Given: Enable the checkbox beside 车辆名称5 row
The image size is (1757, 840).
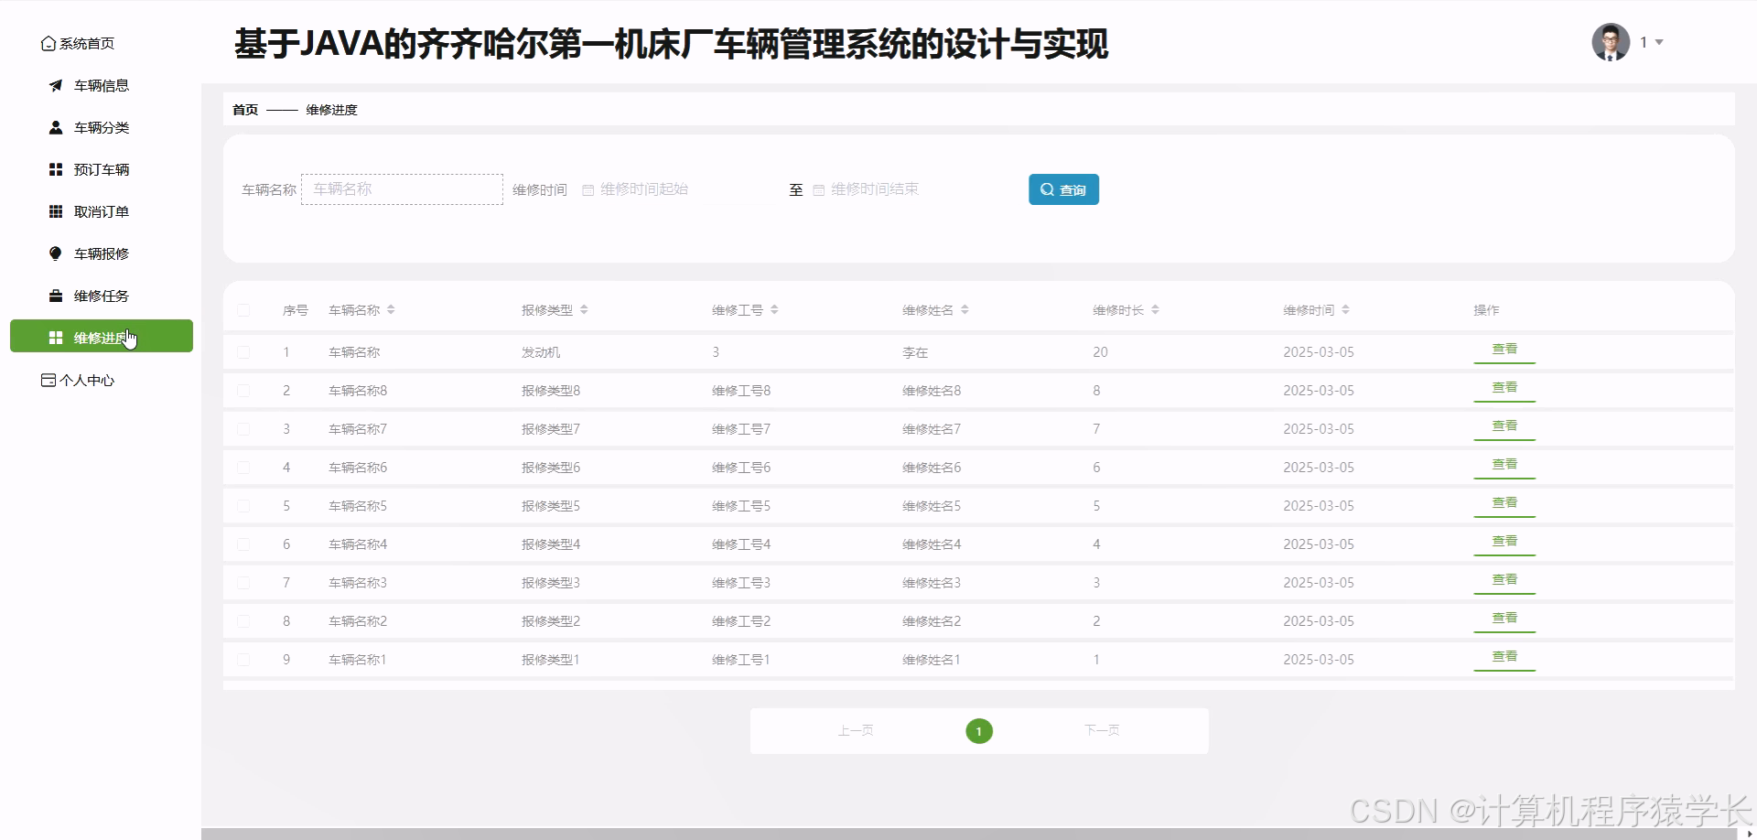Looking at the screenshot, I should point(244,505).
